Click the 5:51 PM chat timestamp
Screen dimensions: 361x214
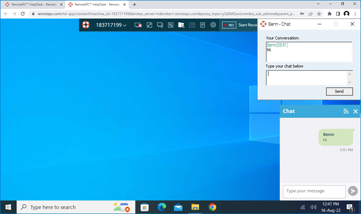point(346,150)
